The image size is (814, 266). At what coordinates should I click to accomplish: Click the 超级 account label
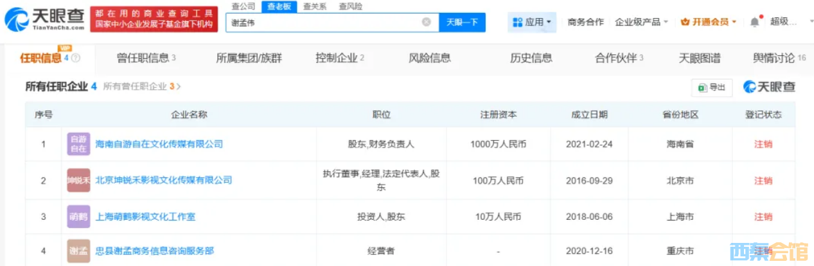783,21
